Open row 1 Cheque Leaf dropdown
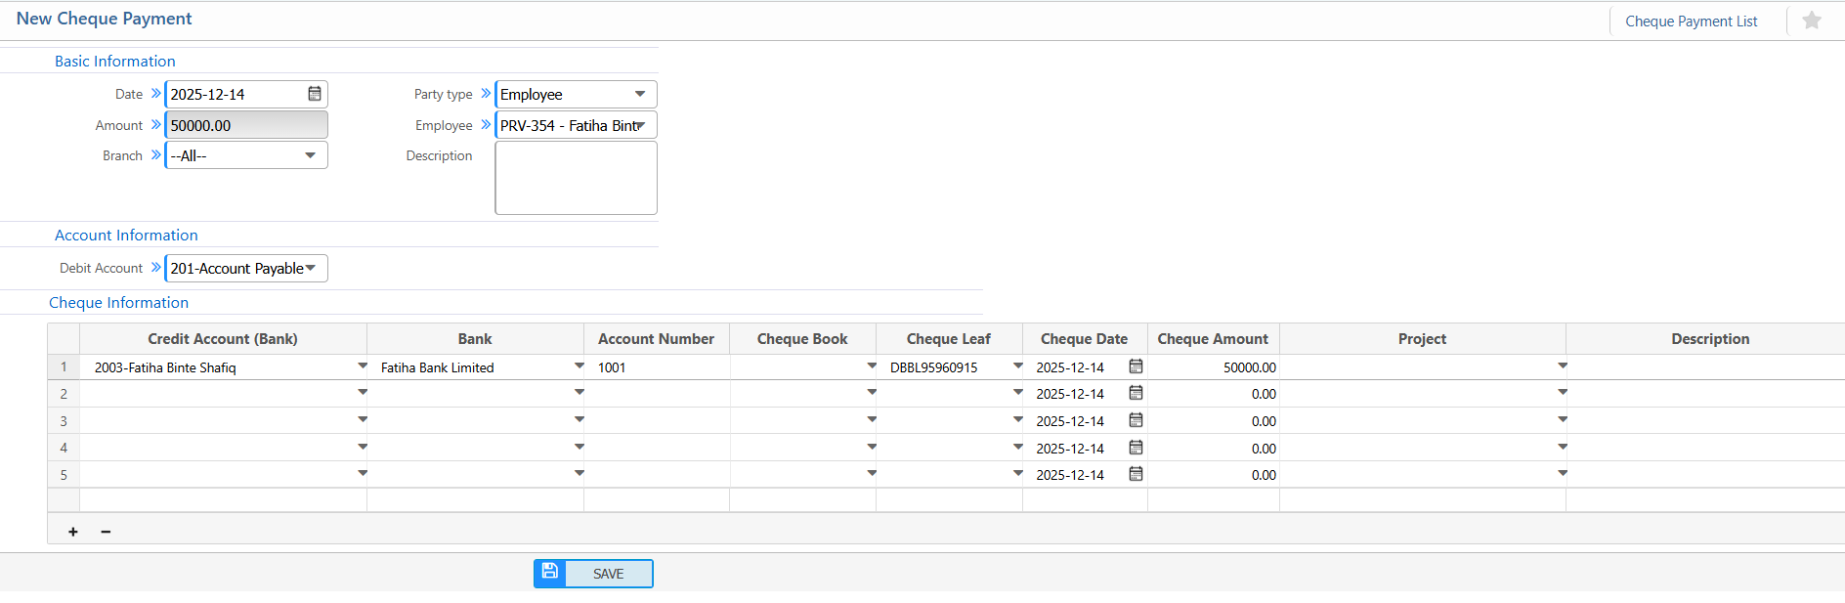Viewport: 1845px width, 603px height. (x=1017, y=366)
